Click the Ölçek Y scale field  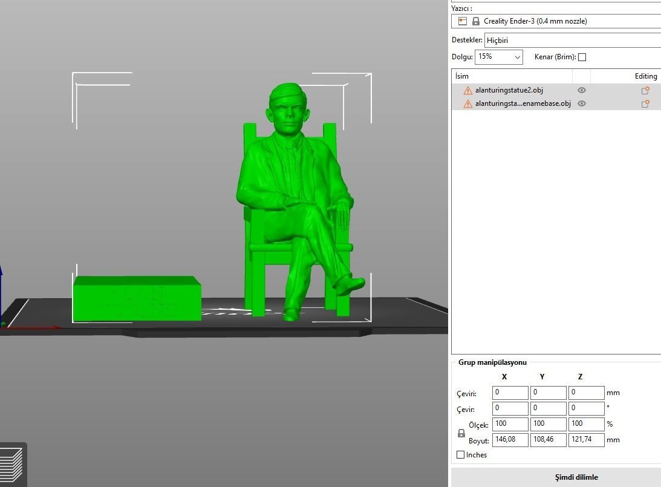(548, 423)
